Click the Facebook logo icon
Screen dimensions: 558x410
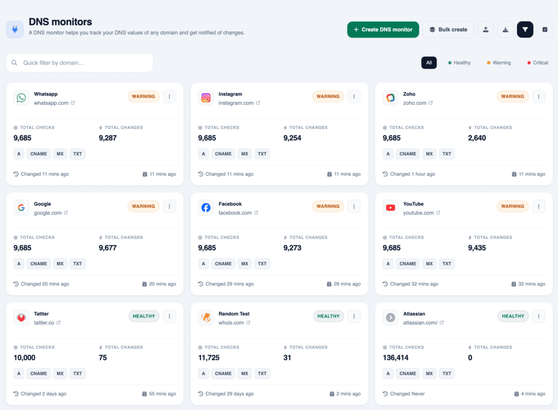(x=206, y=207)
